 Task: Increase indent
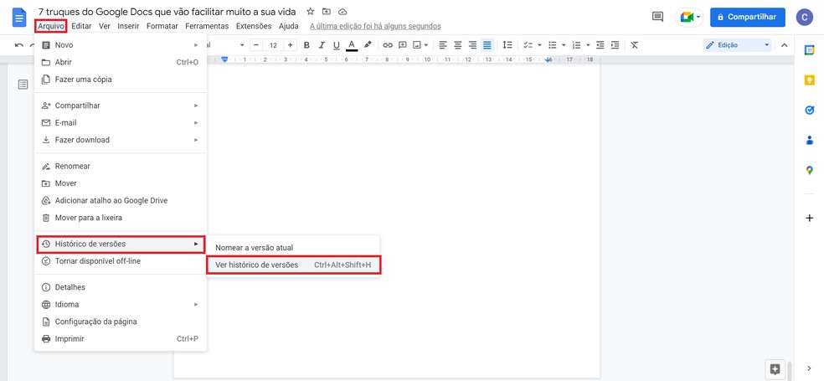(615, 45)
